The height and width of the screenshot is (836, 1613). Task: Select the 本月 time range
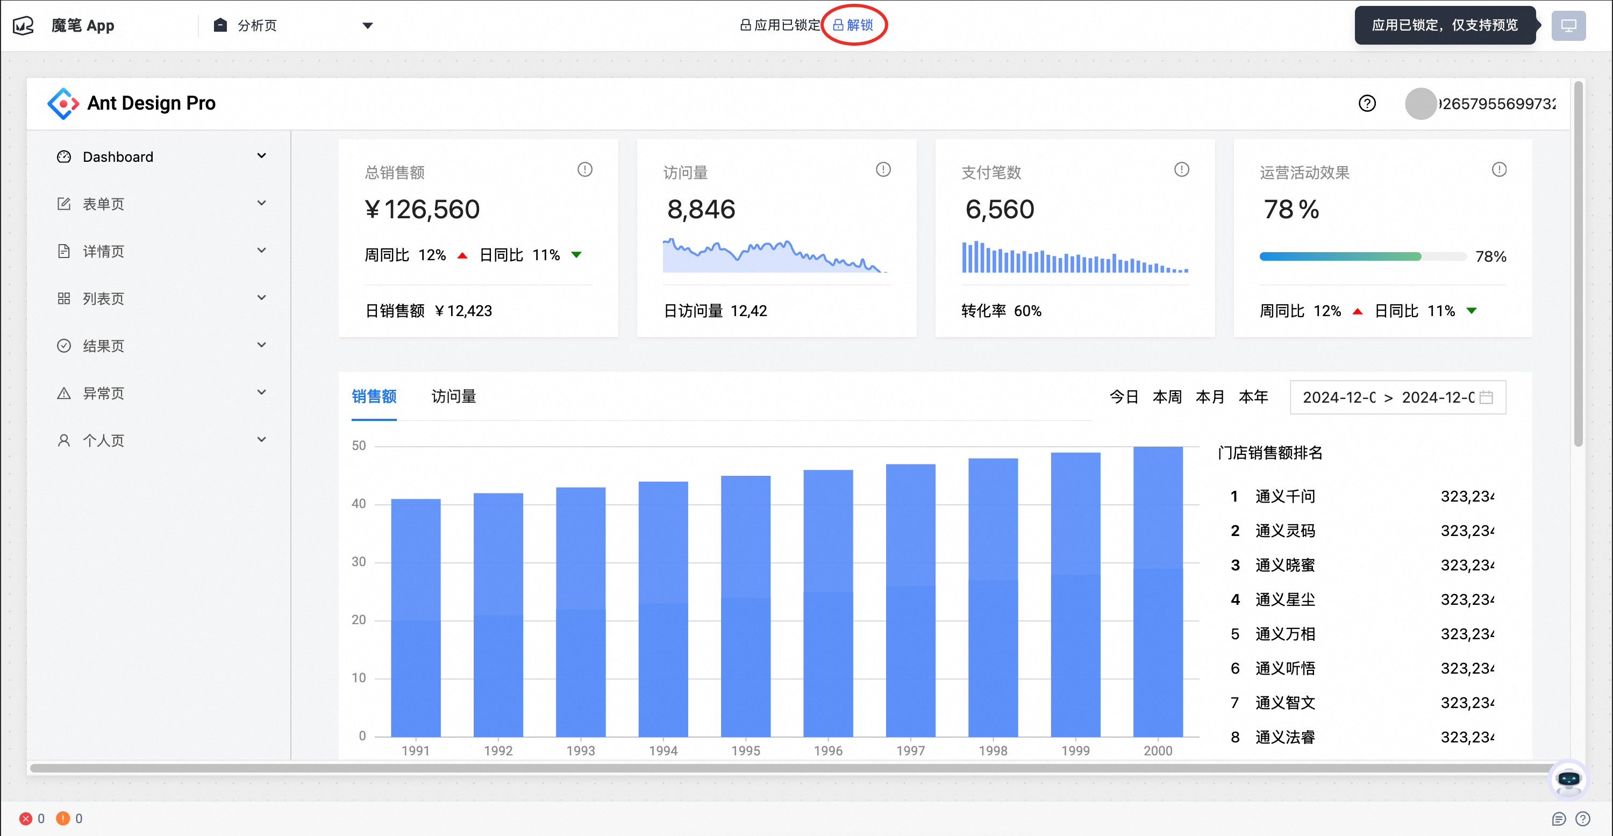pos(1210,397)
